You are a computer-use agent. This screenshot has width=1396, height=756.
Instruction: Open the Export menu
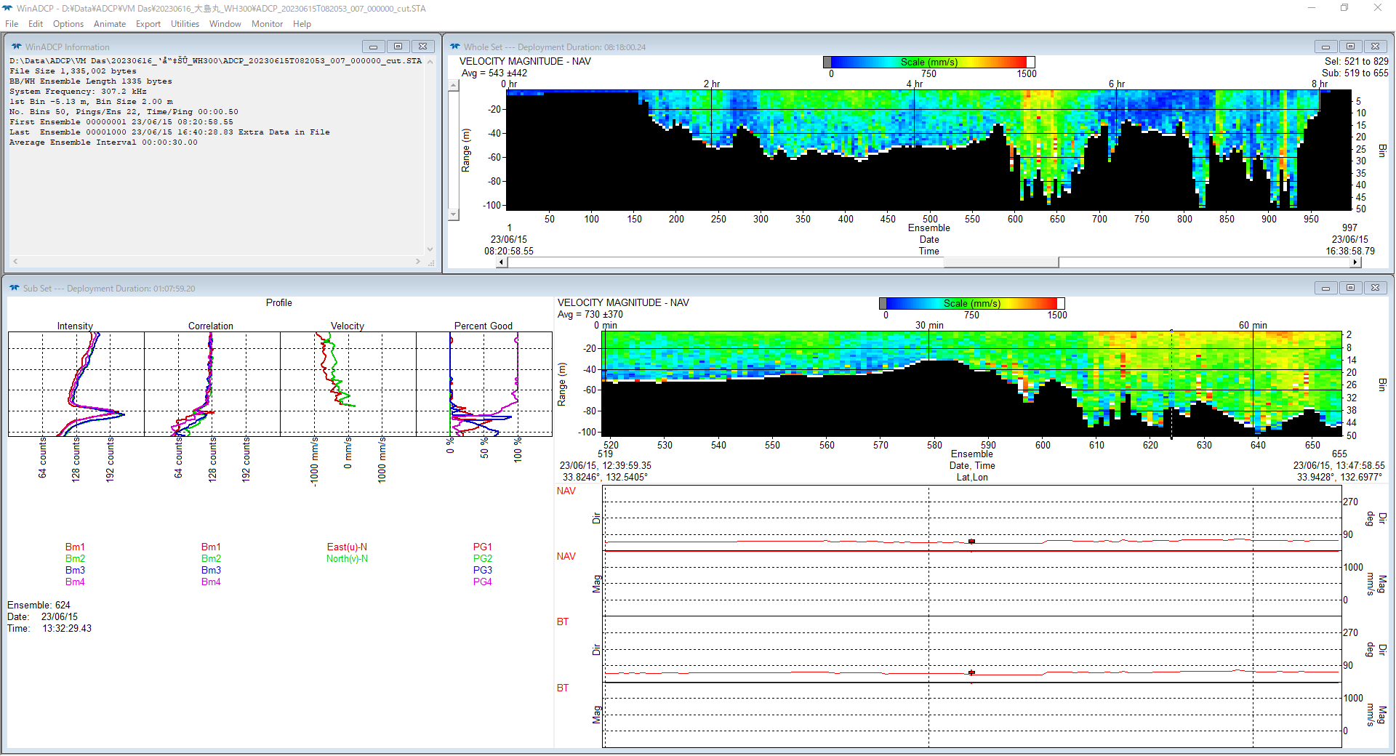point(148,24)
